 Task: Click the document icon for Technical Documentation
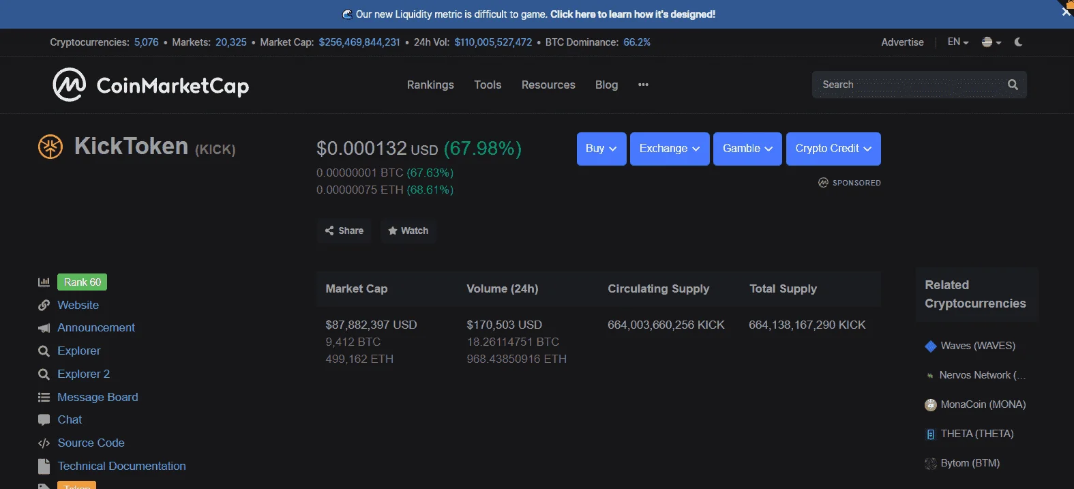pyautogui.click(x=44, y=466)
